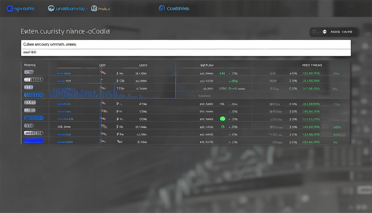Click the blue icon beside Cœdohlieis tab

click(162, 8)
